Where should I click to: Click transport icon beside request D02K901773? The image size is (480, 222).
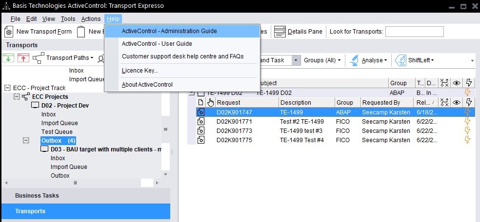pyautogui.click(x=200, y=130)
